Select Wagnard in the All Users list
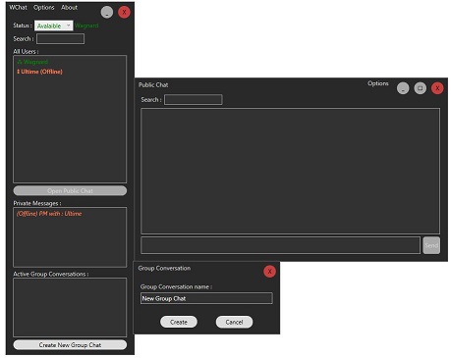Screen dimensions: 451x358 pos(32,62)
